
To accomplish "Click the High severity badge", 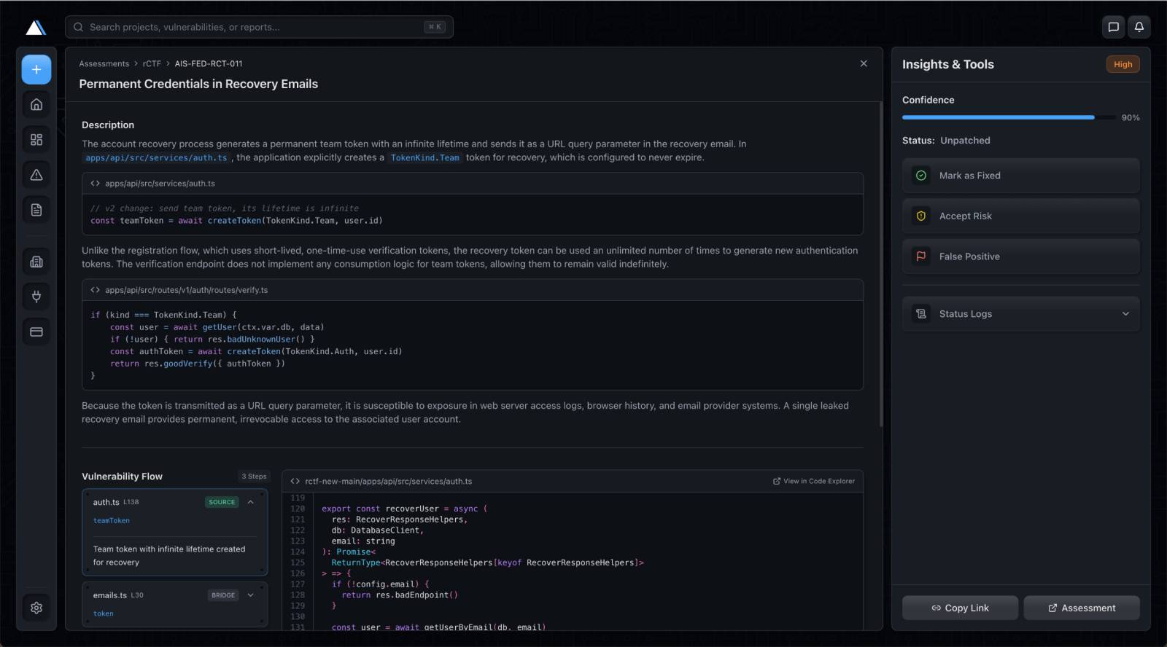I will pos(1123,64).
